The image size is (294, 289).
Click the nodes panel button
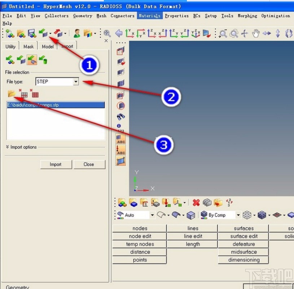pyautogui.click(x=140, y=228)
